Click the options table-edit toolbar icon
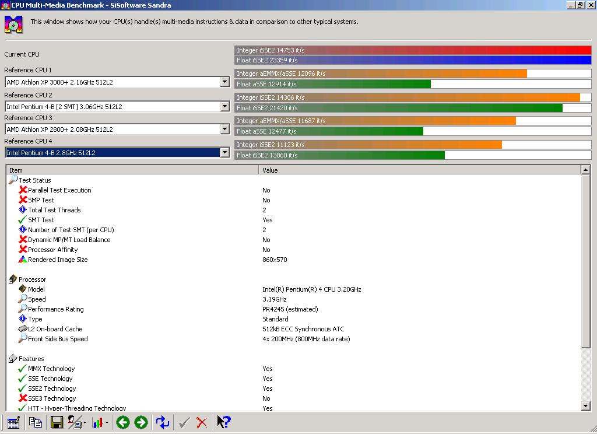The width and height of the screenshot is (597, 434). pos(13,422)
